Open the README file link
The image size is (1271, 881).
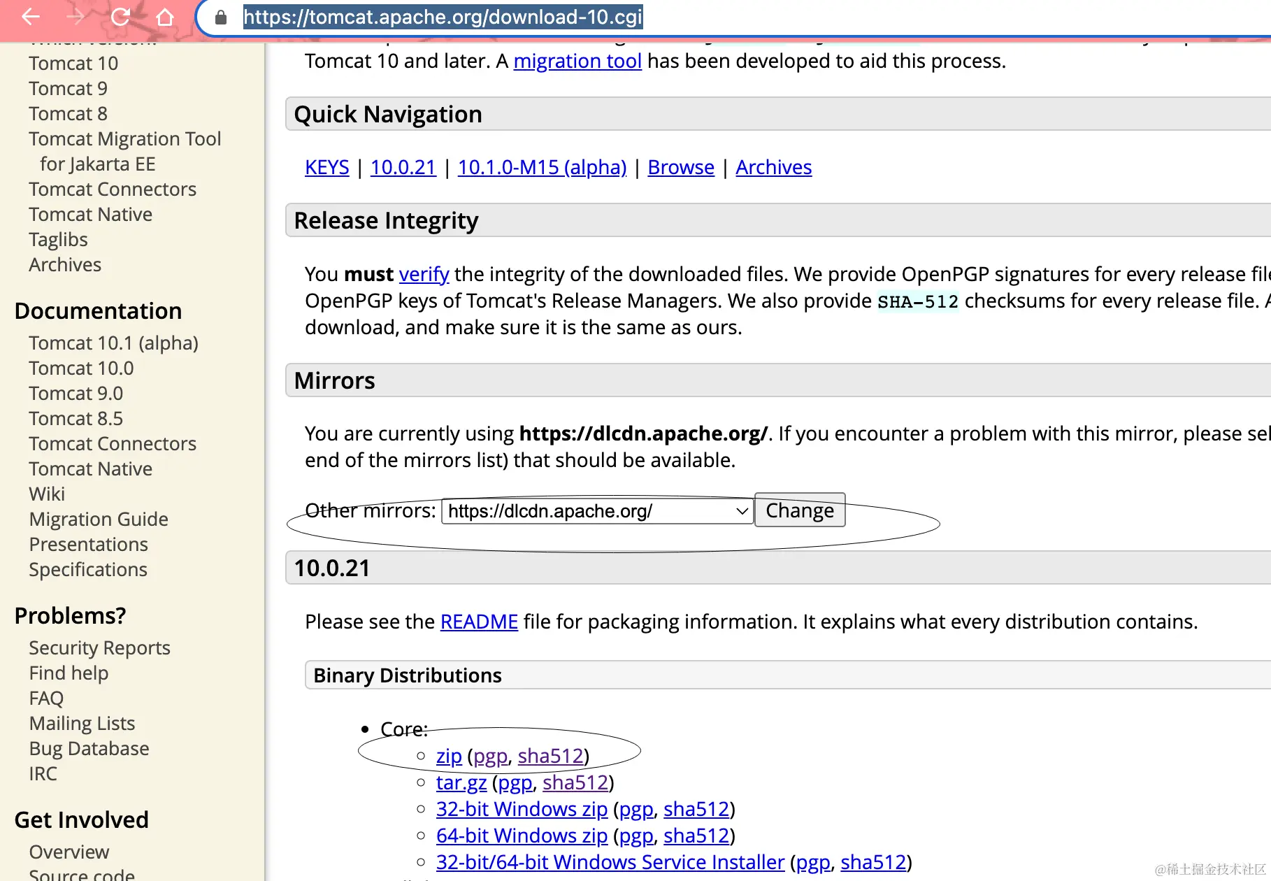tap(479, 622)
